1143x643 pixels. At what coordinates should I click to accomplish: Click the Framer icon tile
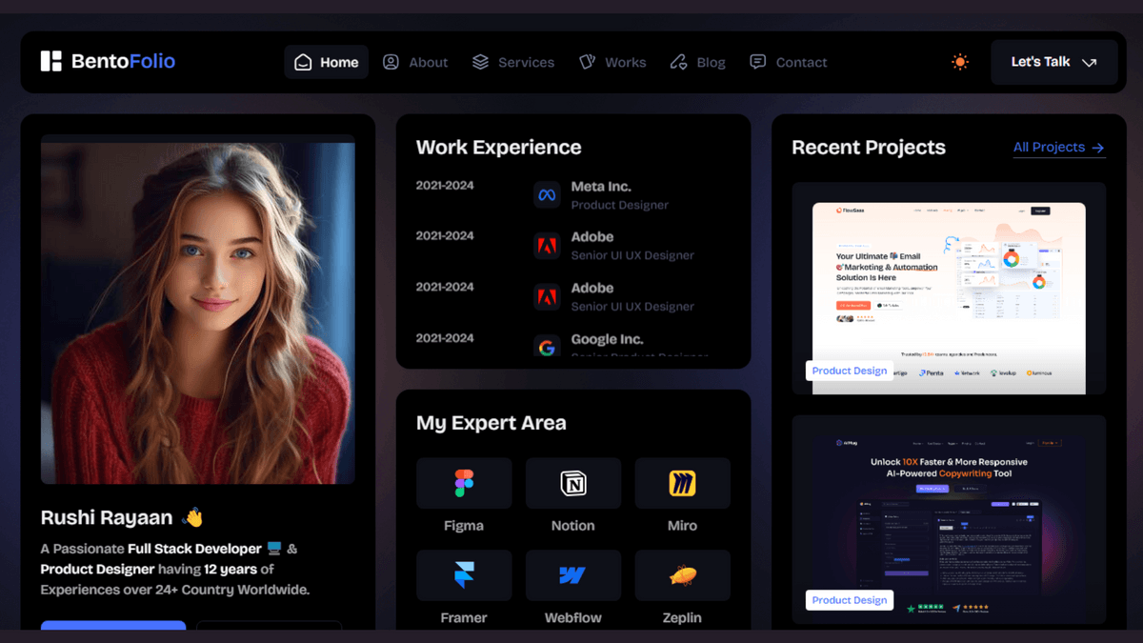[464, 575]
